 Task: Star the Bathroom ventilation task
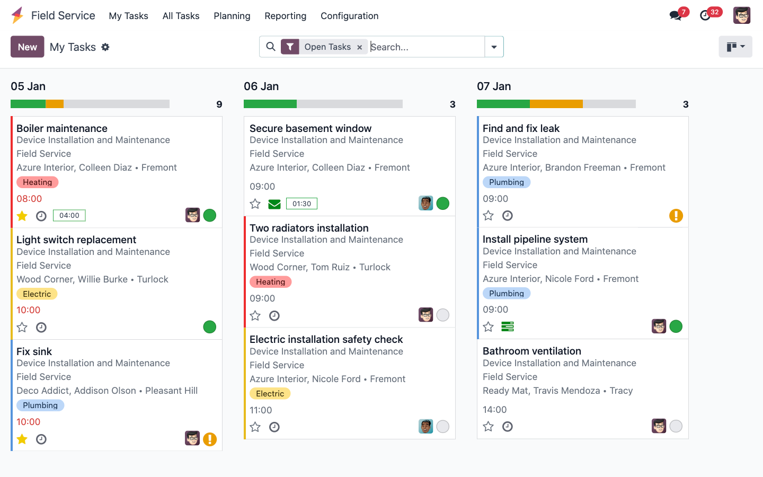point(488,426)
